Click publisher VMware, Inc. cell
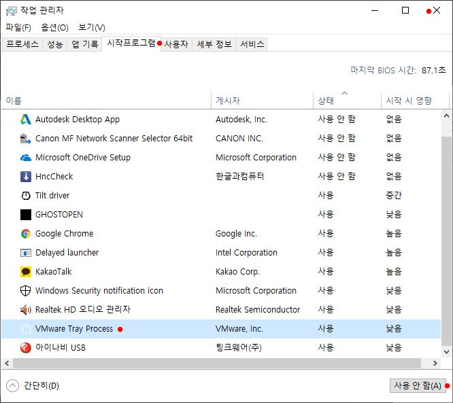The height and width of the screenshot is (403, 453). (x=239, y=329)
